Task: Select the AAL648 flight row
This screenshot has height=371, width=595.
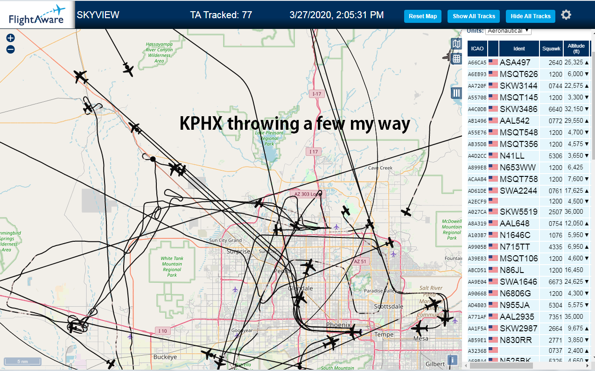Action: click(529, 223)
